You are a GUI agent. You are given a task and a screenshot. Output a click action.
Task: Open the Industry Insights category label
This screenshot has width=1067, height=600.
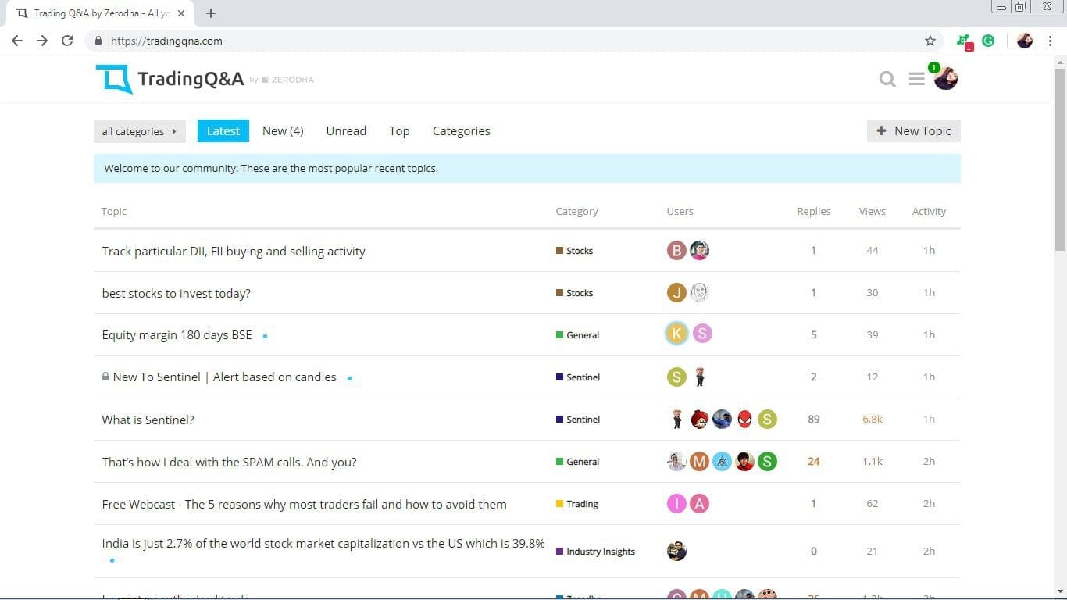pyautogui.click(x=595, y=552)
